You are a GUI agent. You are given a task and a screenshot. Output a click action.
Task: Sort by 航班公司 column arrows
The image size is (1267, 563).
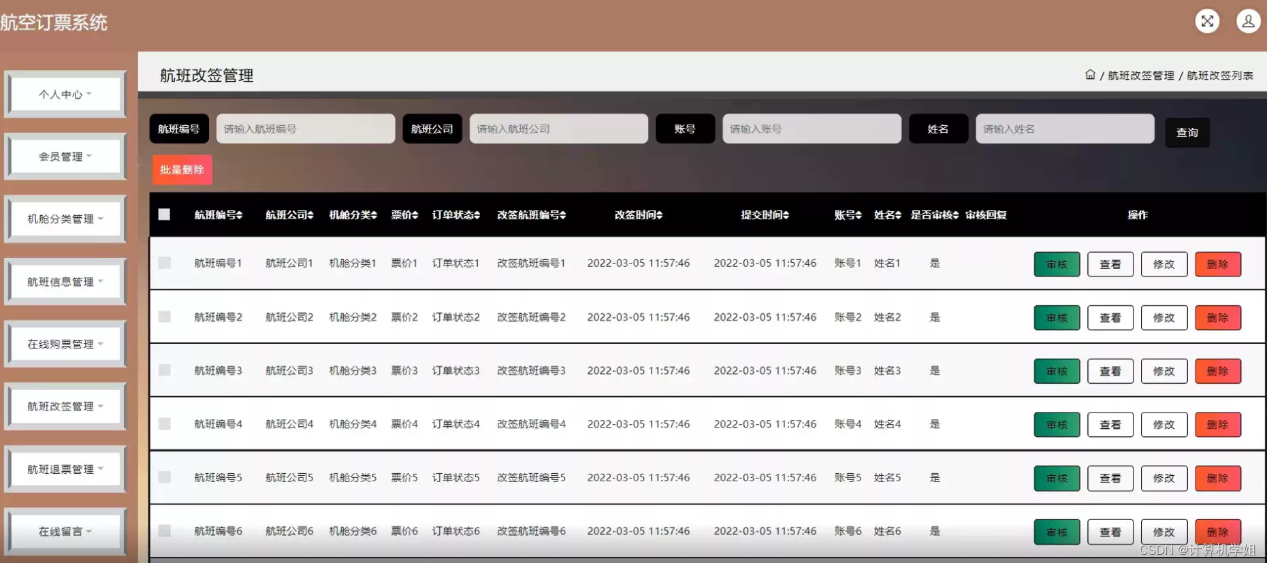310,215
